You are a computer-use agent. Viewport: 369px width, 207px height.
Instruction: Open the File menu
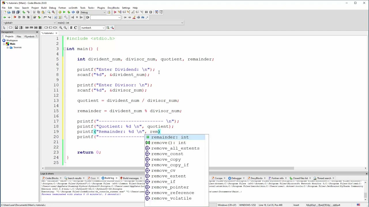(x=3, y=8)
